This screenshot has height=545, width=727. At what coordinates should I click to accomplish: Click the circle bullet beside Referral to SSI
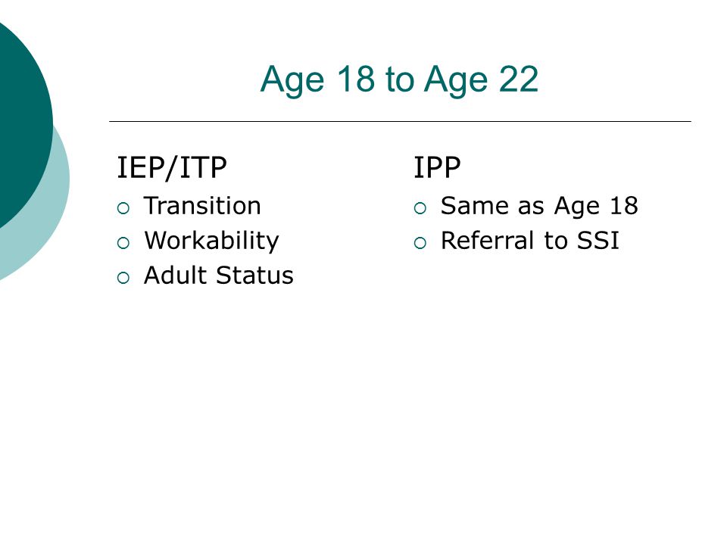[x=420, y=243]
